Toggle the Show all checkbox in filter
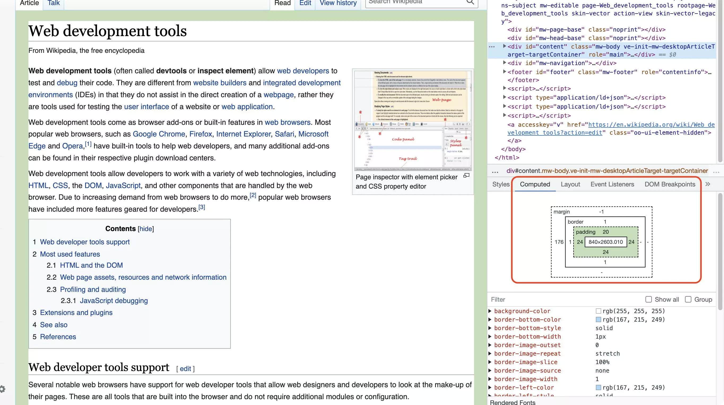The image size is (724, 405). coord(648,299)
